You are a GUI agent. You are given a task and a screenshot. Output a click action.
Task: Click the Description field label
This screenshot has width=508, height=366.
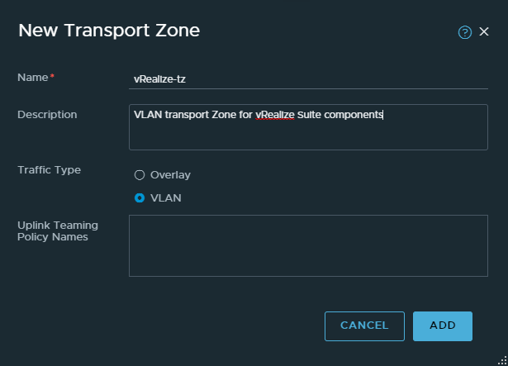47,115
